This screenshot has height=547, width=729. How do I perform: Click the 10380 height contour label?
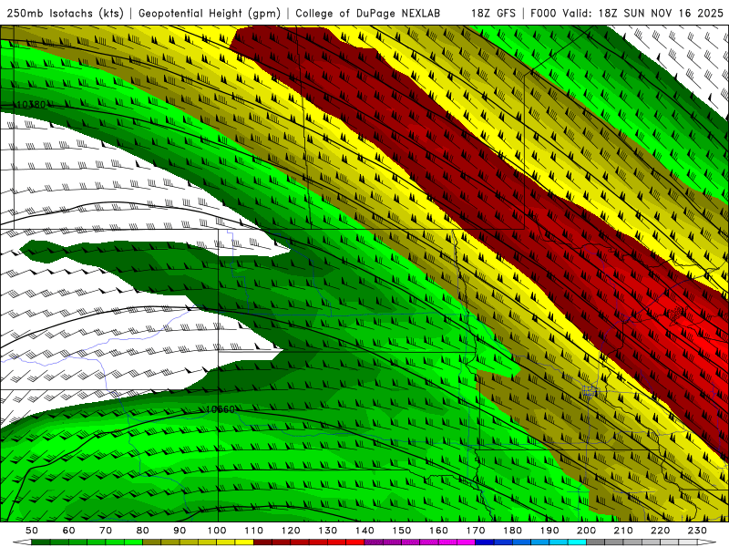(x=32, y=105)
